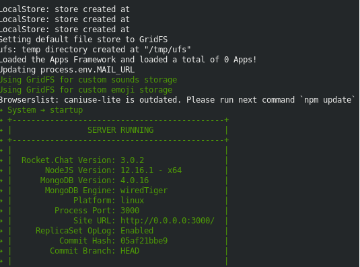Click the Commit Hash value 05af21bbe9
360x267 pixels.
coord(144,241)
